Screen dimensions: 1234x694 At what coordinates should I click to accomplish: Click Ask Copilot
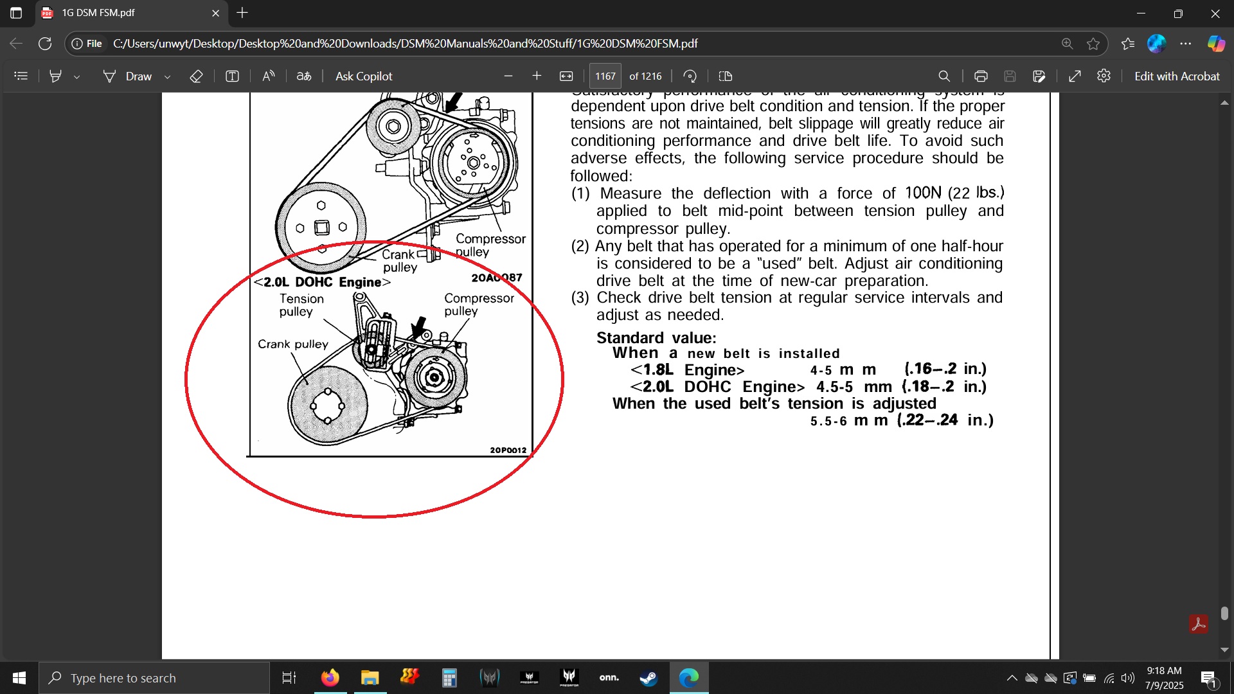pyautogui.click(x=364, y=76)
